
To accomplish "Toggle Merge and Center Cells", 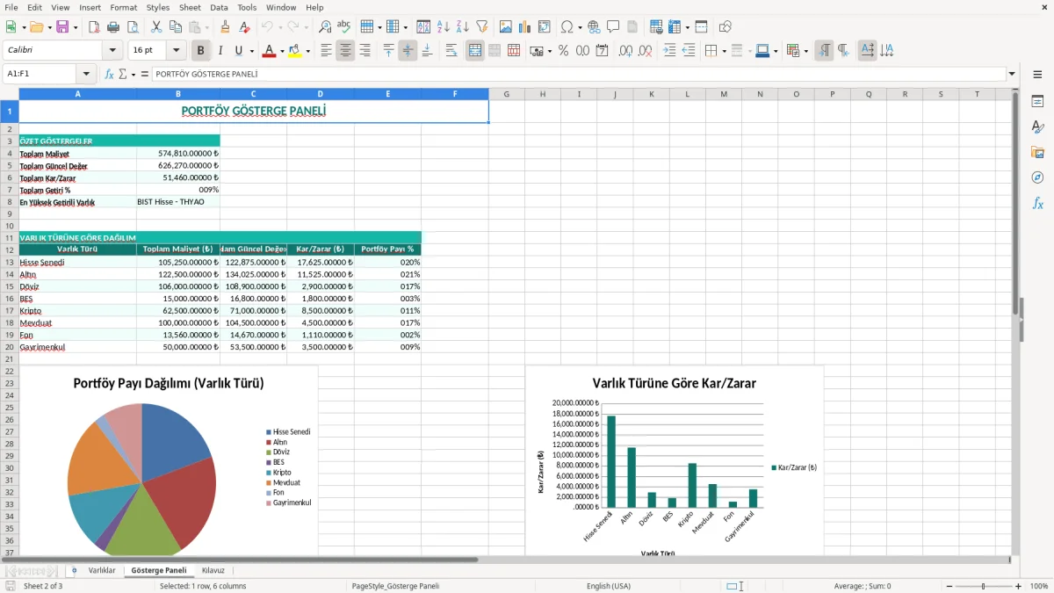I will [x=475, y=51].
